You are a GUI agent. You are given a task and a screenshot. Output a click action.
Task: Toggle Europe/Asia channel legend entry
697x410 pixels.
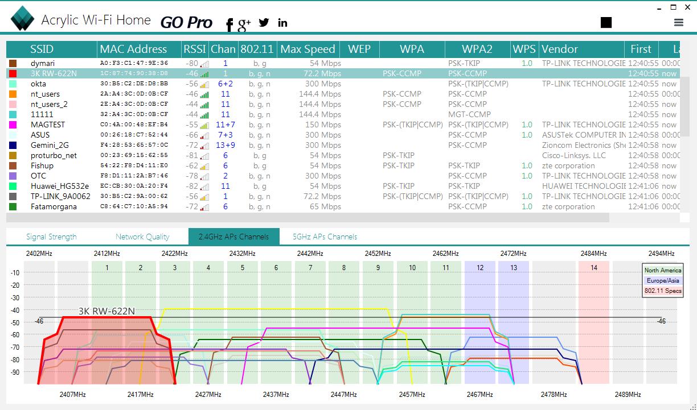click(662, 281)
